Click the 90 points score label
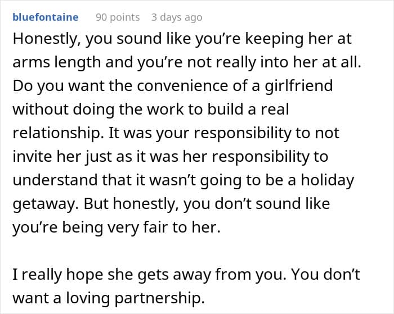 coord(118,17)
